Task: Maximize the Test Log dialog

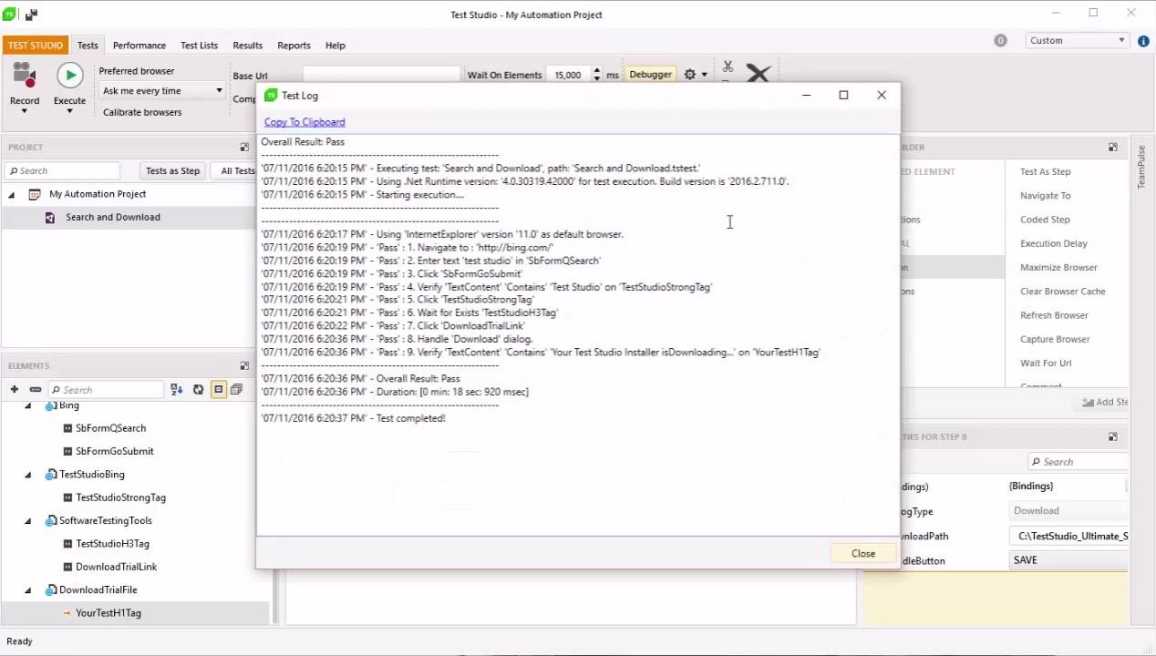Action: [x=843, y=95]
